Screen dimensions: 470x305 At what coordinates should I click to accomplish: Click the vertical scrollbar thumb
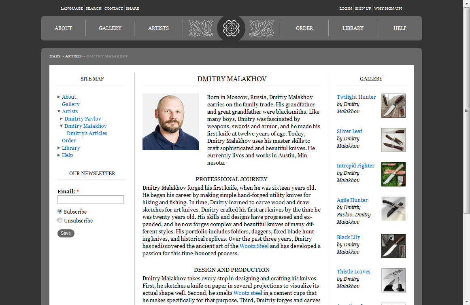tap(466, 110)
